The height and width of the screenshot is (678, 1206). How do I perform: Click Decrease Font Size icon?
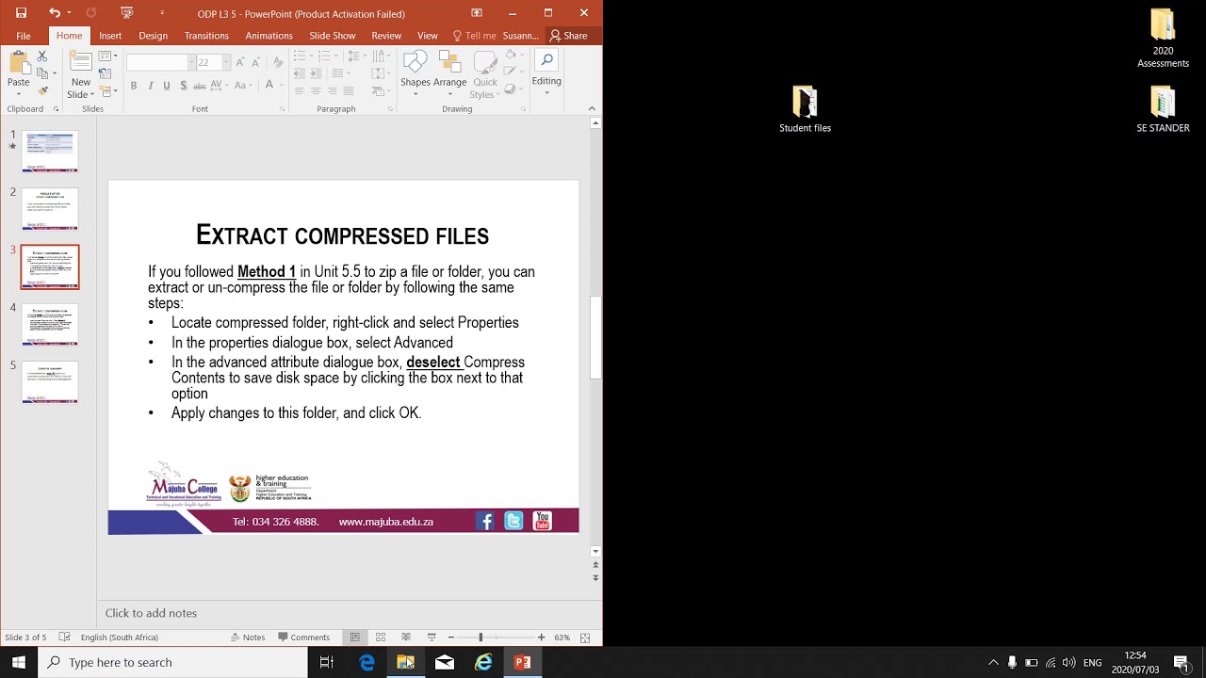(256, 62)
